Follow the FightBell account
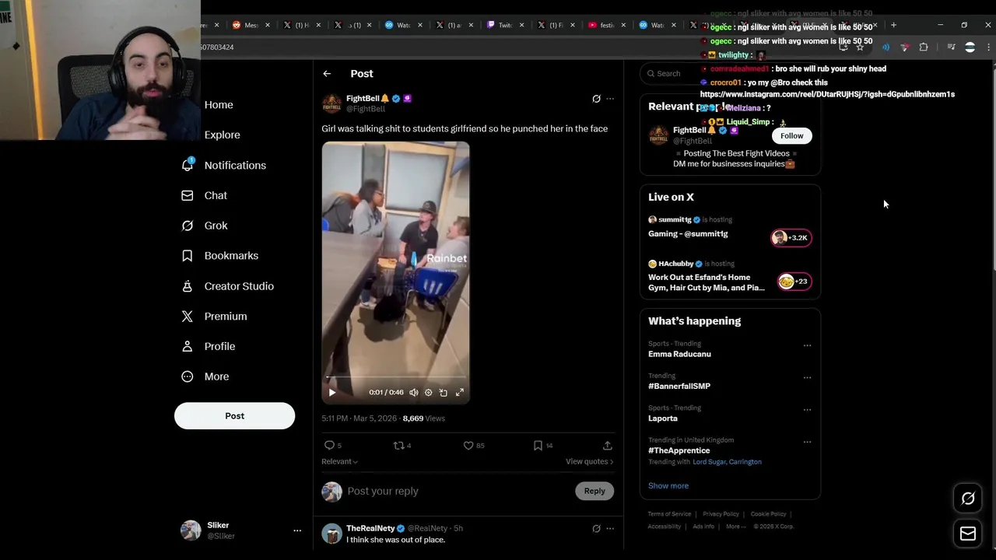Screen dimensions: 996x560 [x=791, y=136]
